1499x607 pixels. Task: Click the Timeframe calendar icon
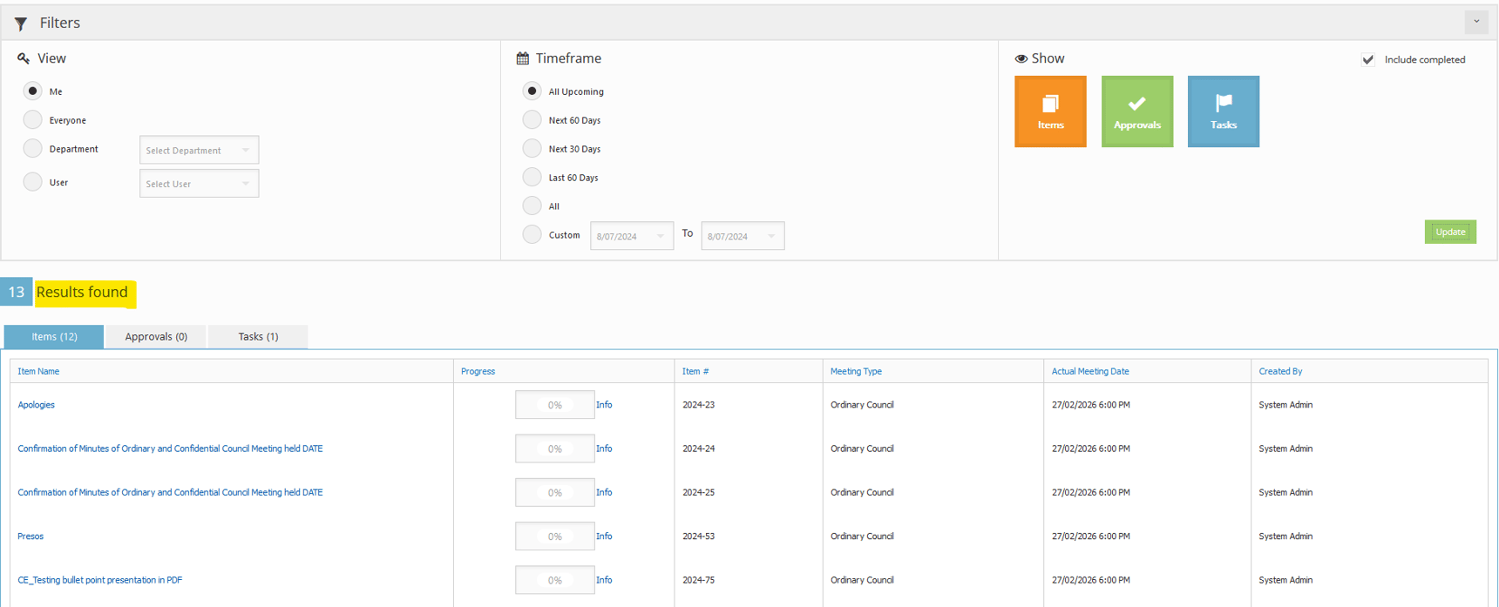point(523,58)
